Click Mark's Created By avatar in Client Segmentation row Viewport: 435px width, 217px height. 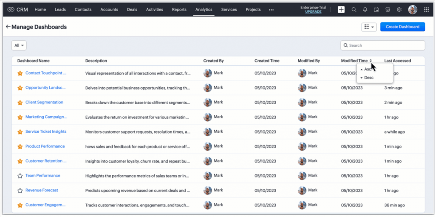(x=207, y=102)
